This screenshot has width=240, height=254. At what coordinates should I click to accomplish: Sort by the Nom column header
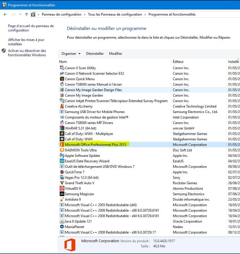(63, 62)
